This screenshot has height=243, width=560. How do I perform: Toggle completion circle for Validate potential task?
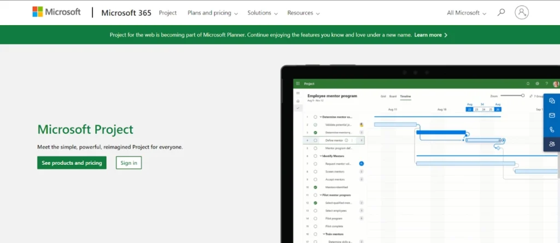coord(316,125)
